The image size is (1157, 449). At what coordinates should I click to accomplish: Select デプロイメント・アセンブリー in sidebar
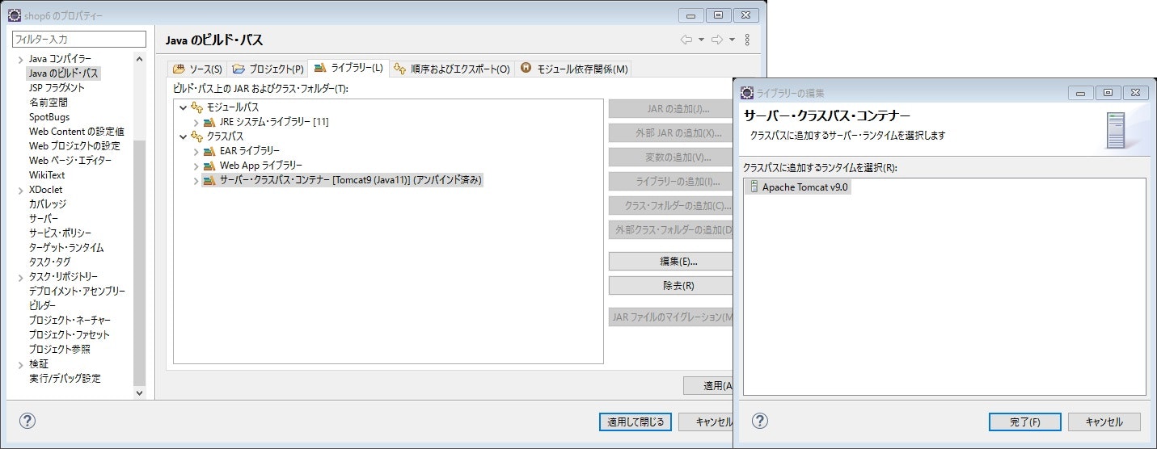click(77, 292)
